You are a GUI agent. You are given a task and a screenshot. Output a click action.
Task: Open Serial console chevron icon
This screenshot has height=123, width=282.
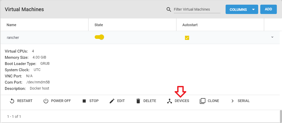[232, 101]
